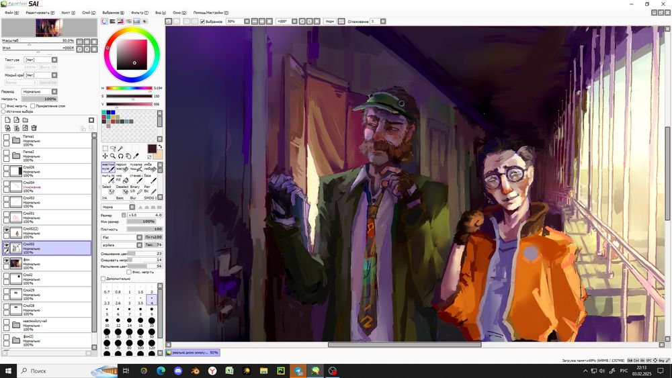Open the Мокрый край dropdown
Viewport: 672px width, 378px height.
tap(41, 75)
